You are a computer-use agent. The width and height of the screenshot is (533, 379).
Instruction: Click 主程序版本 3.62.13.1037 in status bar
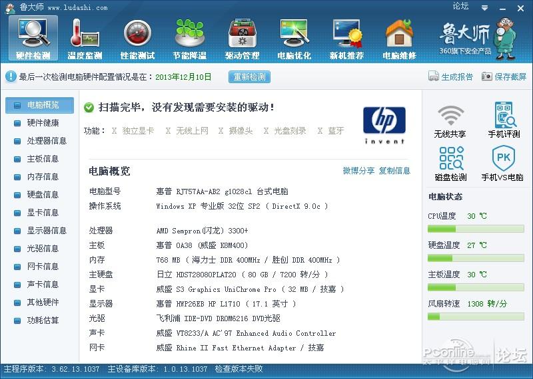52,369
